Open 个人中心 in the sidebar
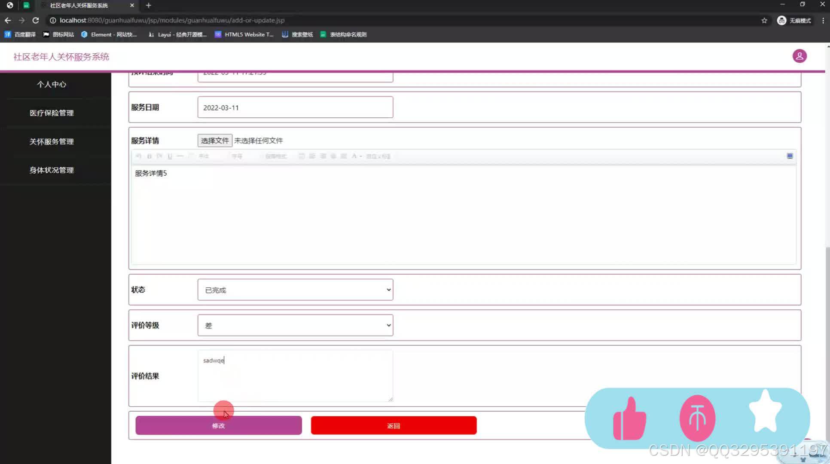 tap(52, 84)
